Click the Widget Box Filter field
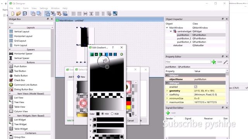The image size is (248, 139). pos(31,23)
